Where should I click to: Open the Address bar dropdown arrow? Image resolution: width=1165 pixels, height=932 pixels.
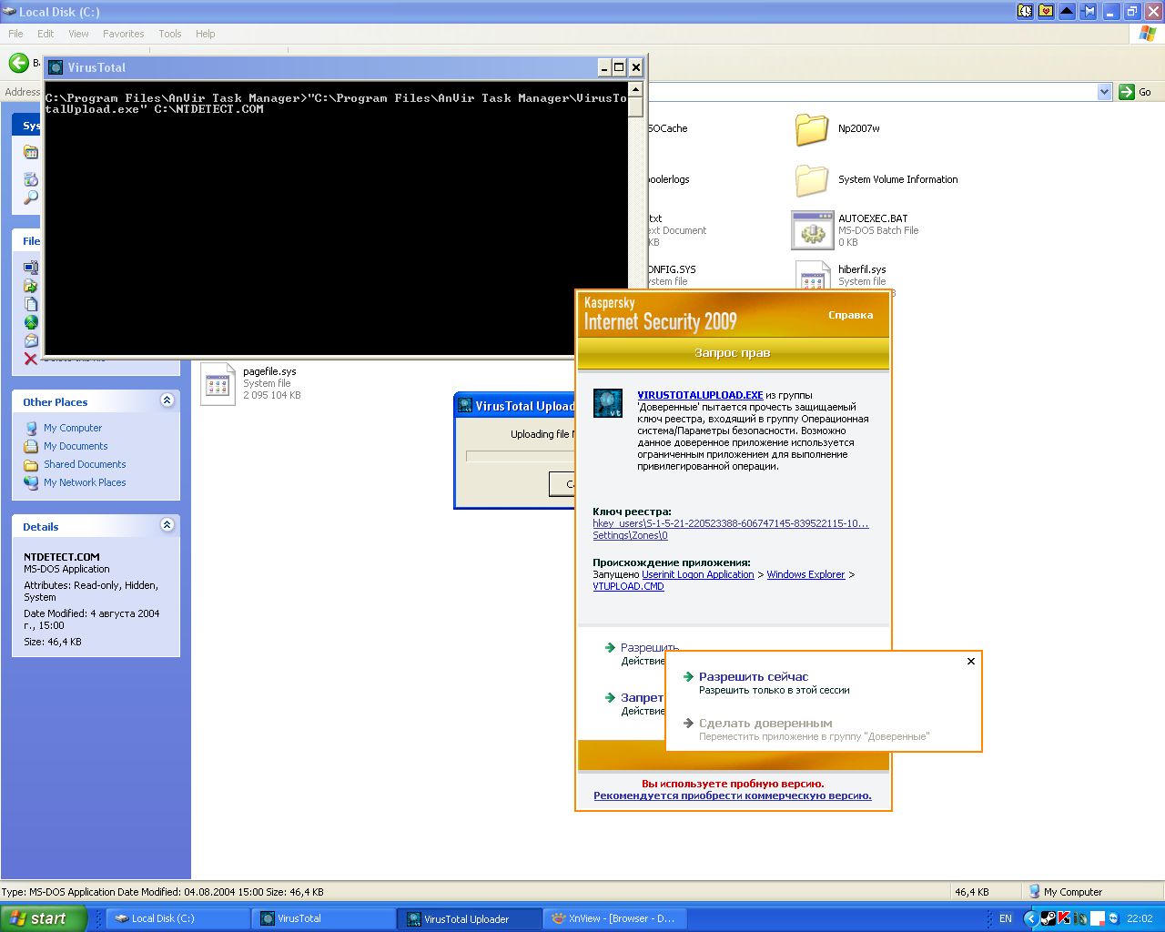click(1104, 92)
